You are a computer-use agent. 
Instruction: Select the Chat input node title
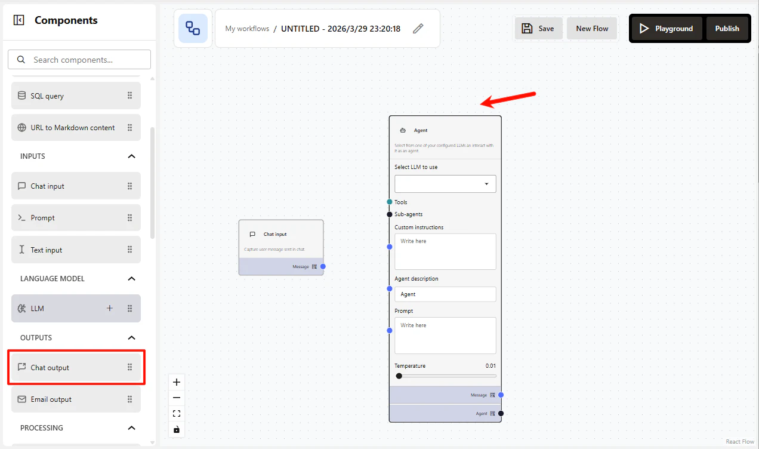pos(275,235)
